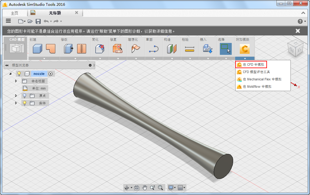Click the 简化 simplify tool icon
The width and height of the screenshot is (310, 195).
(x=100, y=49)
